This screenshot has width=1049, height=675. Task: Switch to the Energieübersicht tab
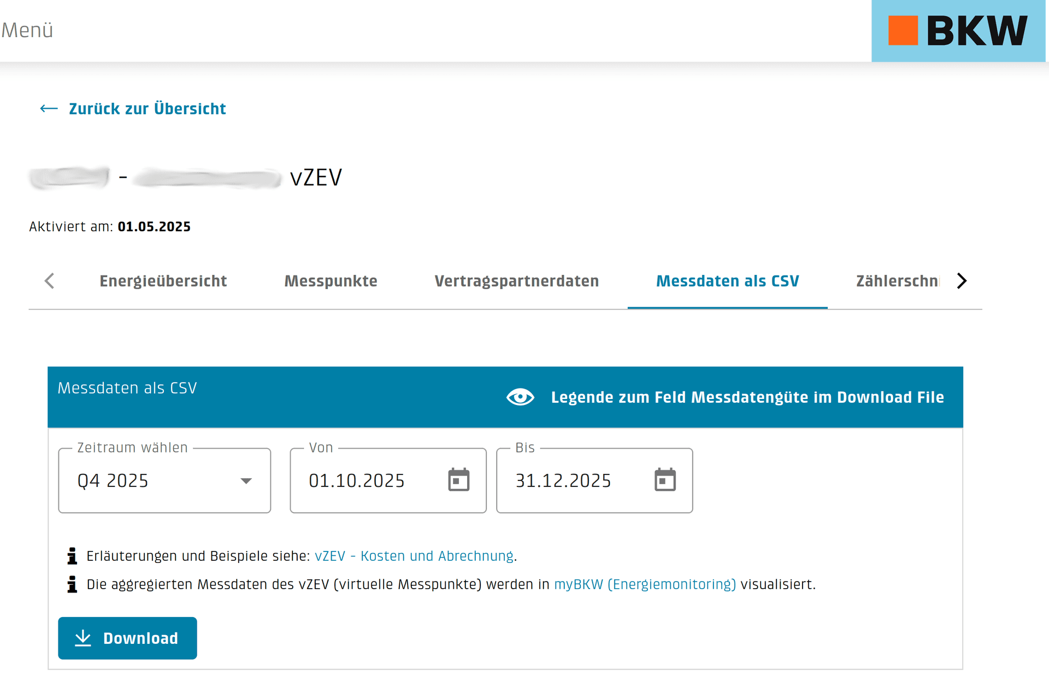(x=163, y=281)
